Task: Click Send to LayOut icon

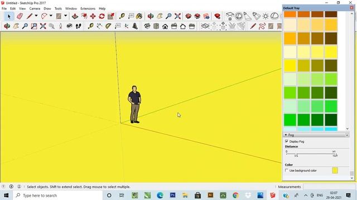Action: (x=206, y=16)
